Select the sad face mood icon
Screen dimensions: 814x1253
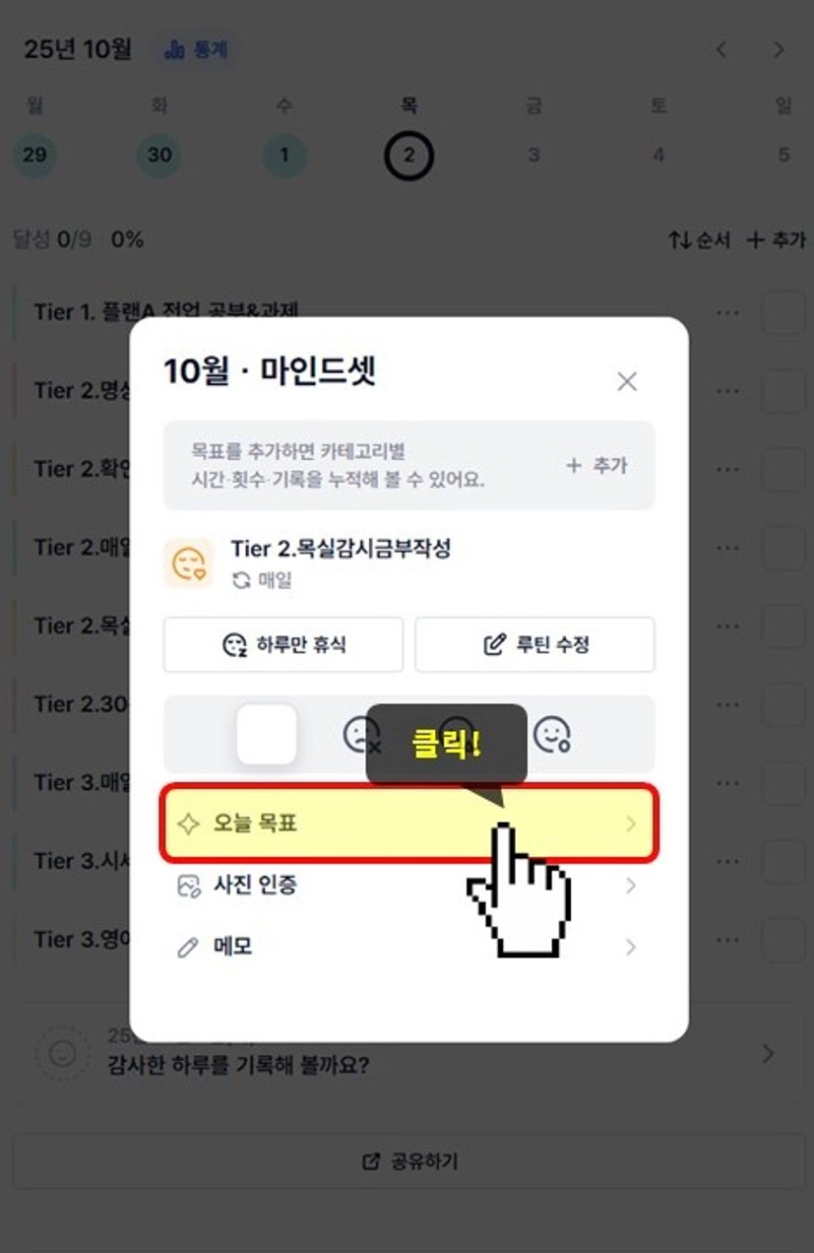click(x=360, y=734)
